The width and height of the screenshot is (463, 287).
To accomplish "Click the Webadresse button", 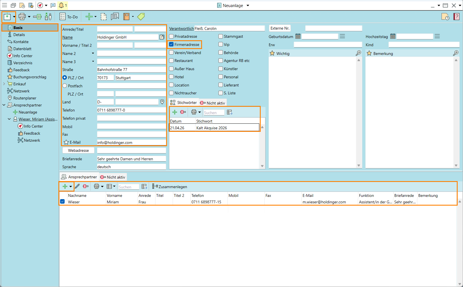I will 78,150.
